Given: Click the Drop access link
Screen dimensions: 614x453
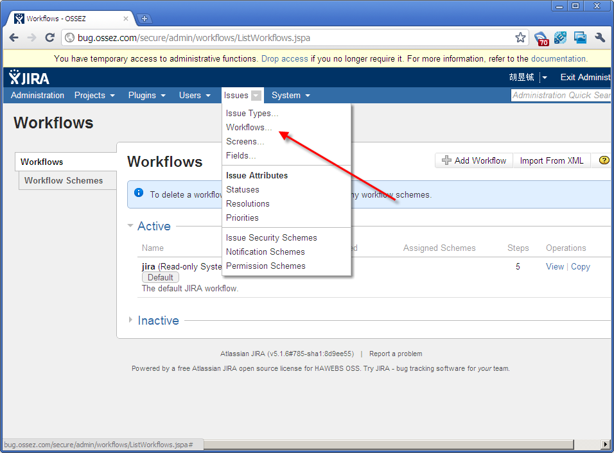Looking at the screenshot, I should [285, 58].
